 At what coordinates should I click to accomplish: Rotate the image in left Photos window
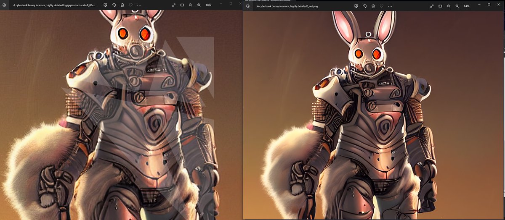click(x=114, y=5)
